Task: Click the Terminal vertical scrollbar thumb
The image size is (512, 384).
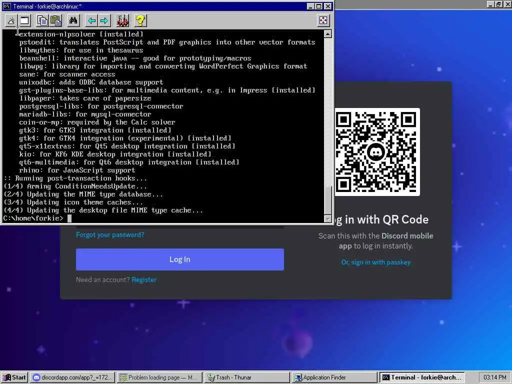Action: [328, 200]
